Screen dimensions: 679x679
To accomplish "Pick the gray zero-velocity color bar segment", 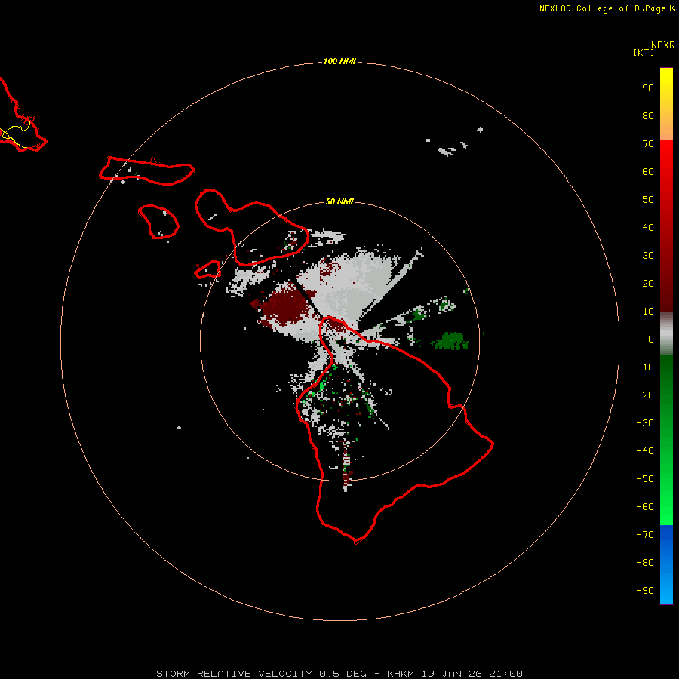I will (666, 334).
